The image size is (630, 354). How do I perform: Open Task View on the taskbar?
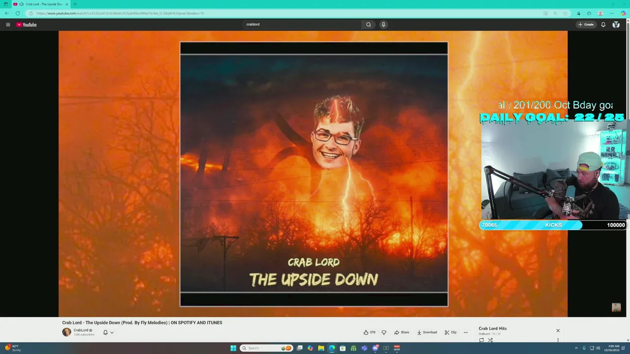[x=299, y=348]
